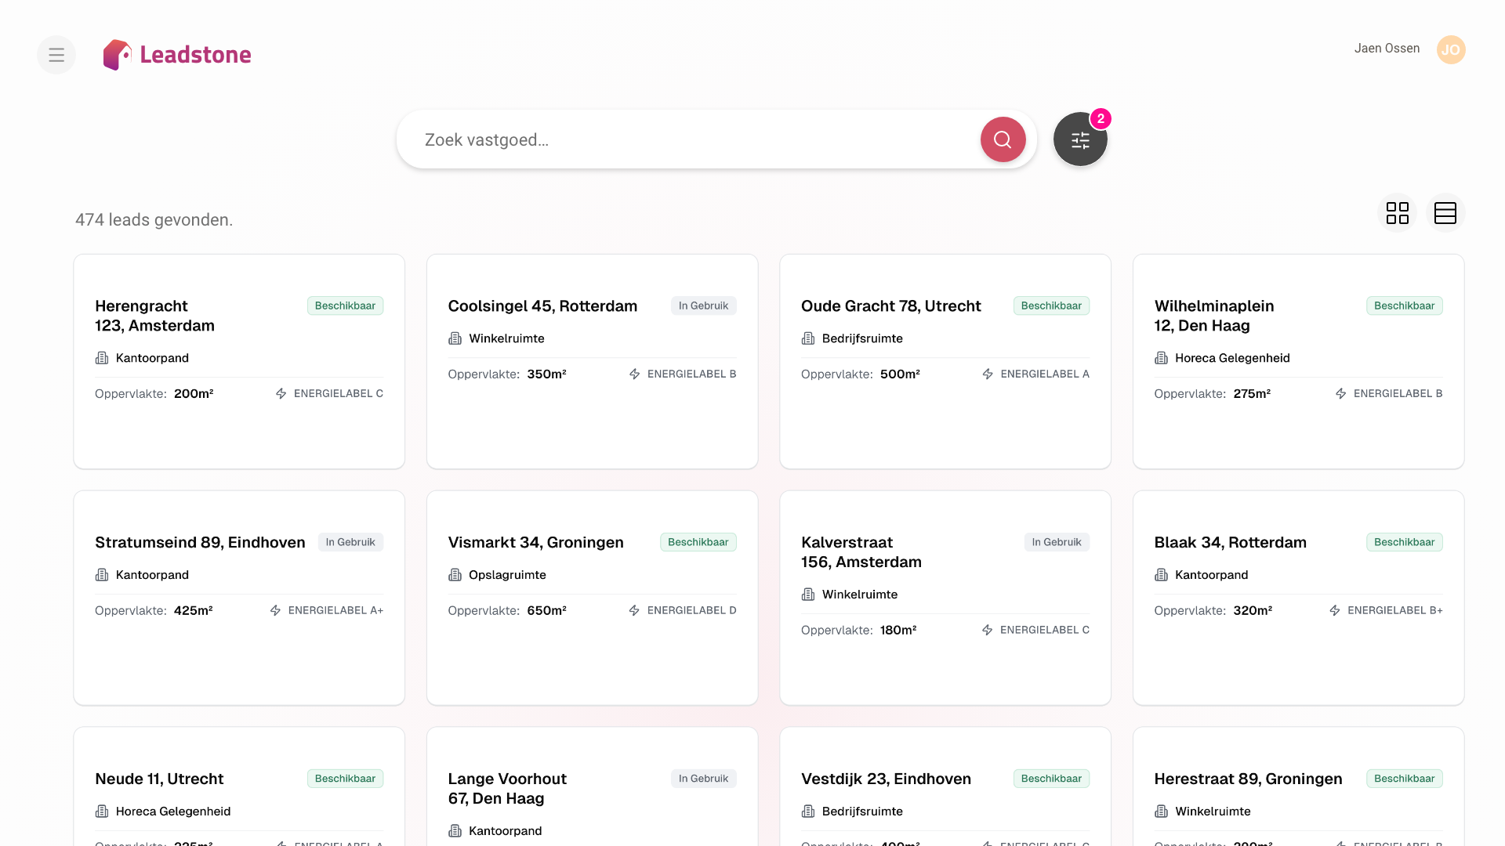This screenshot has width=1505, height=846.
Task: Open the hamburger navigation menu
Action: click(56, 54)
